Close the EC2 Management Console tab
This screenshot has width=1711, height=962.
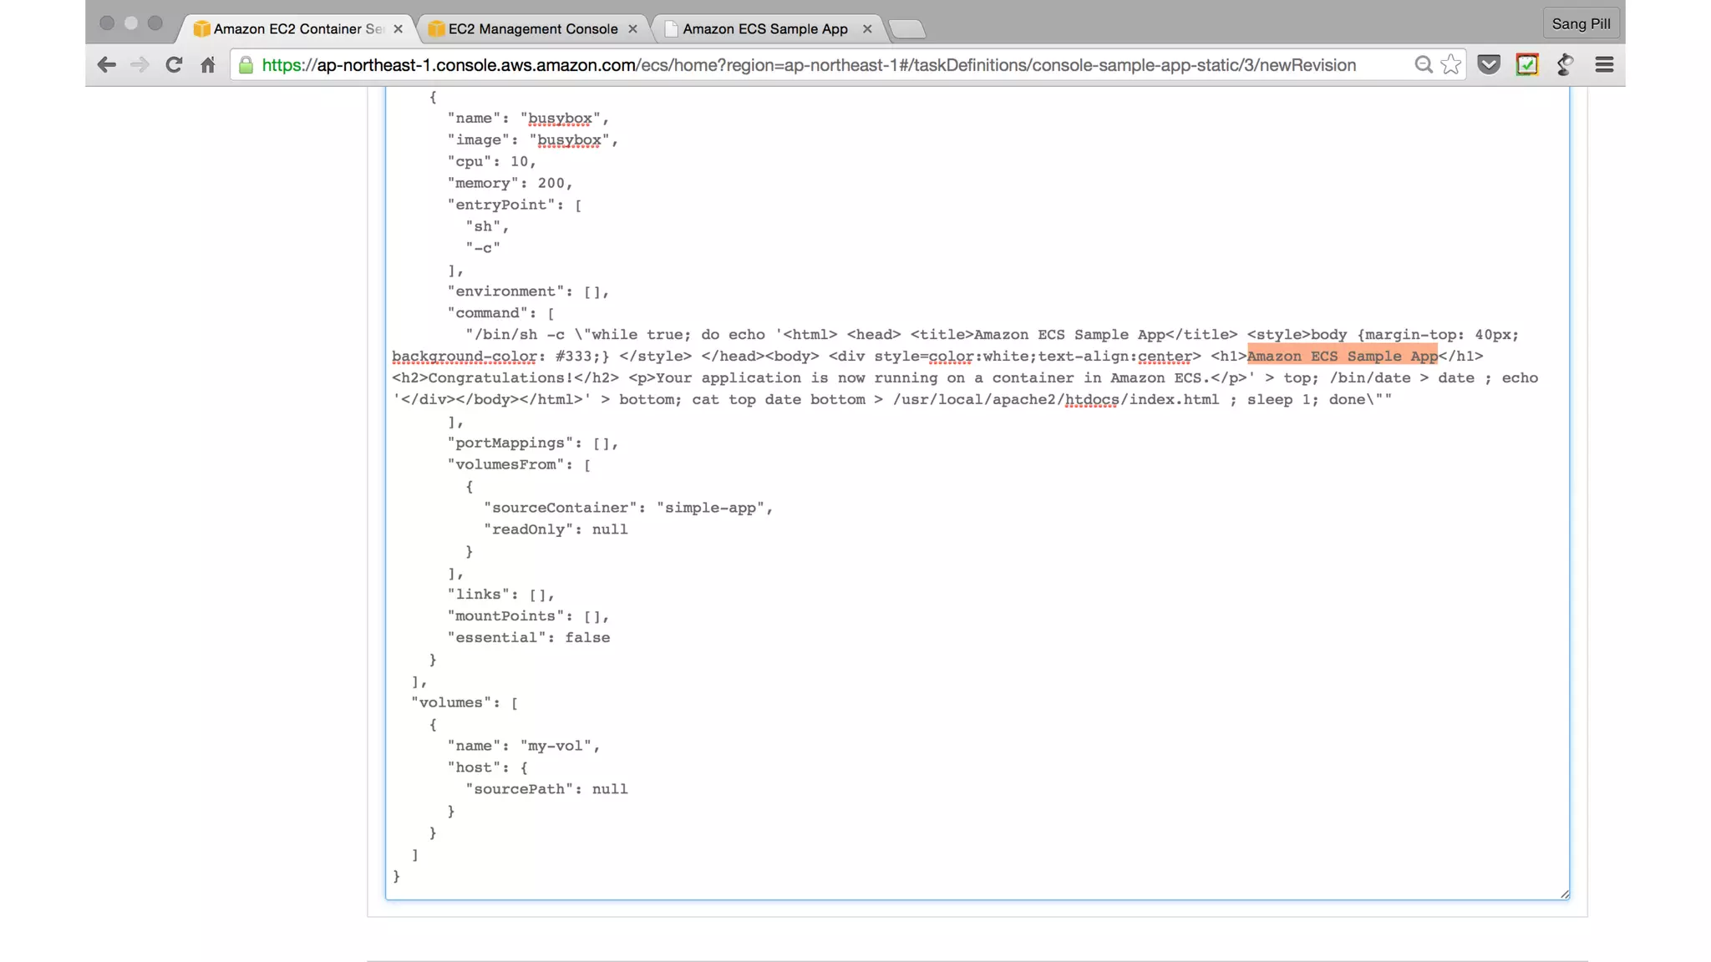click(632, 29)
